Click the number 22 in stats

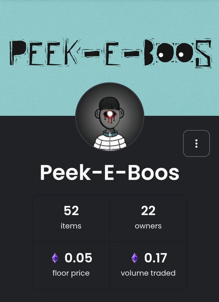pyautogui.click(x=148, y=211)
